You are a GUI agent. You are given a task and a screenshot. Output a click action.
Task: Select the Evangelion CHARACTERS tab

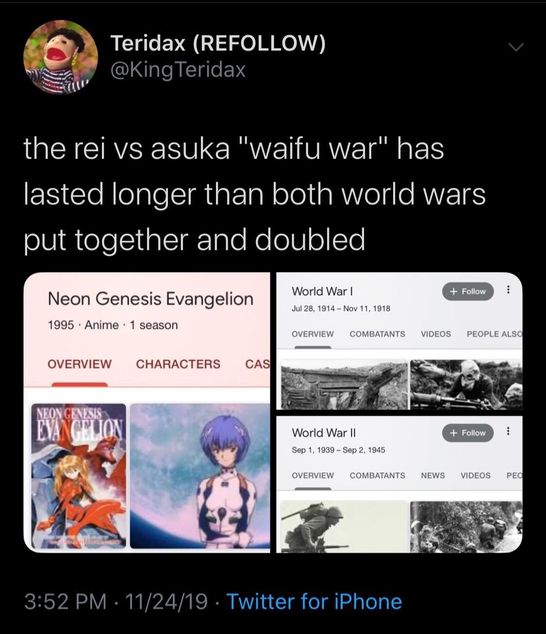pyautogui.click(x=178, y=364)
